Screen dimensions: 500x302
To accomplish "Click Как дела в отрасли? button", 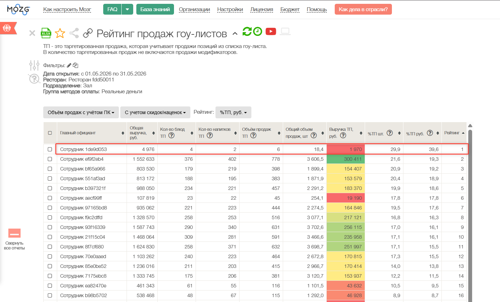I will point(363,9).
